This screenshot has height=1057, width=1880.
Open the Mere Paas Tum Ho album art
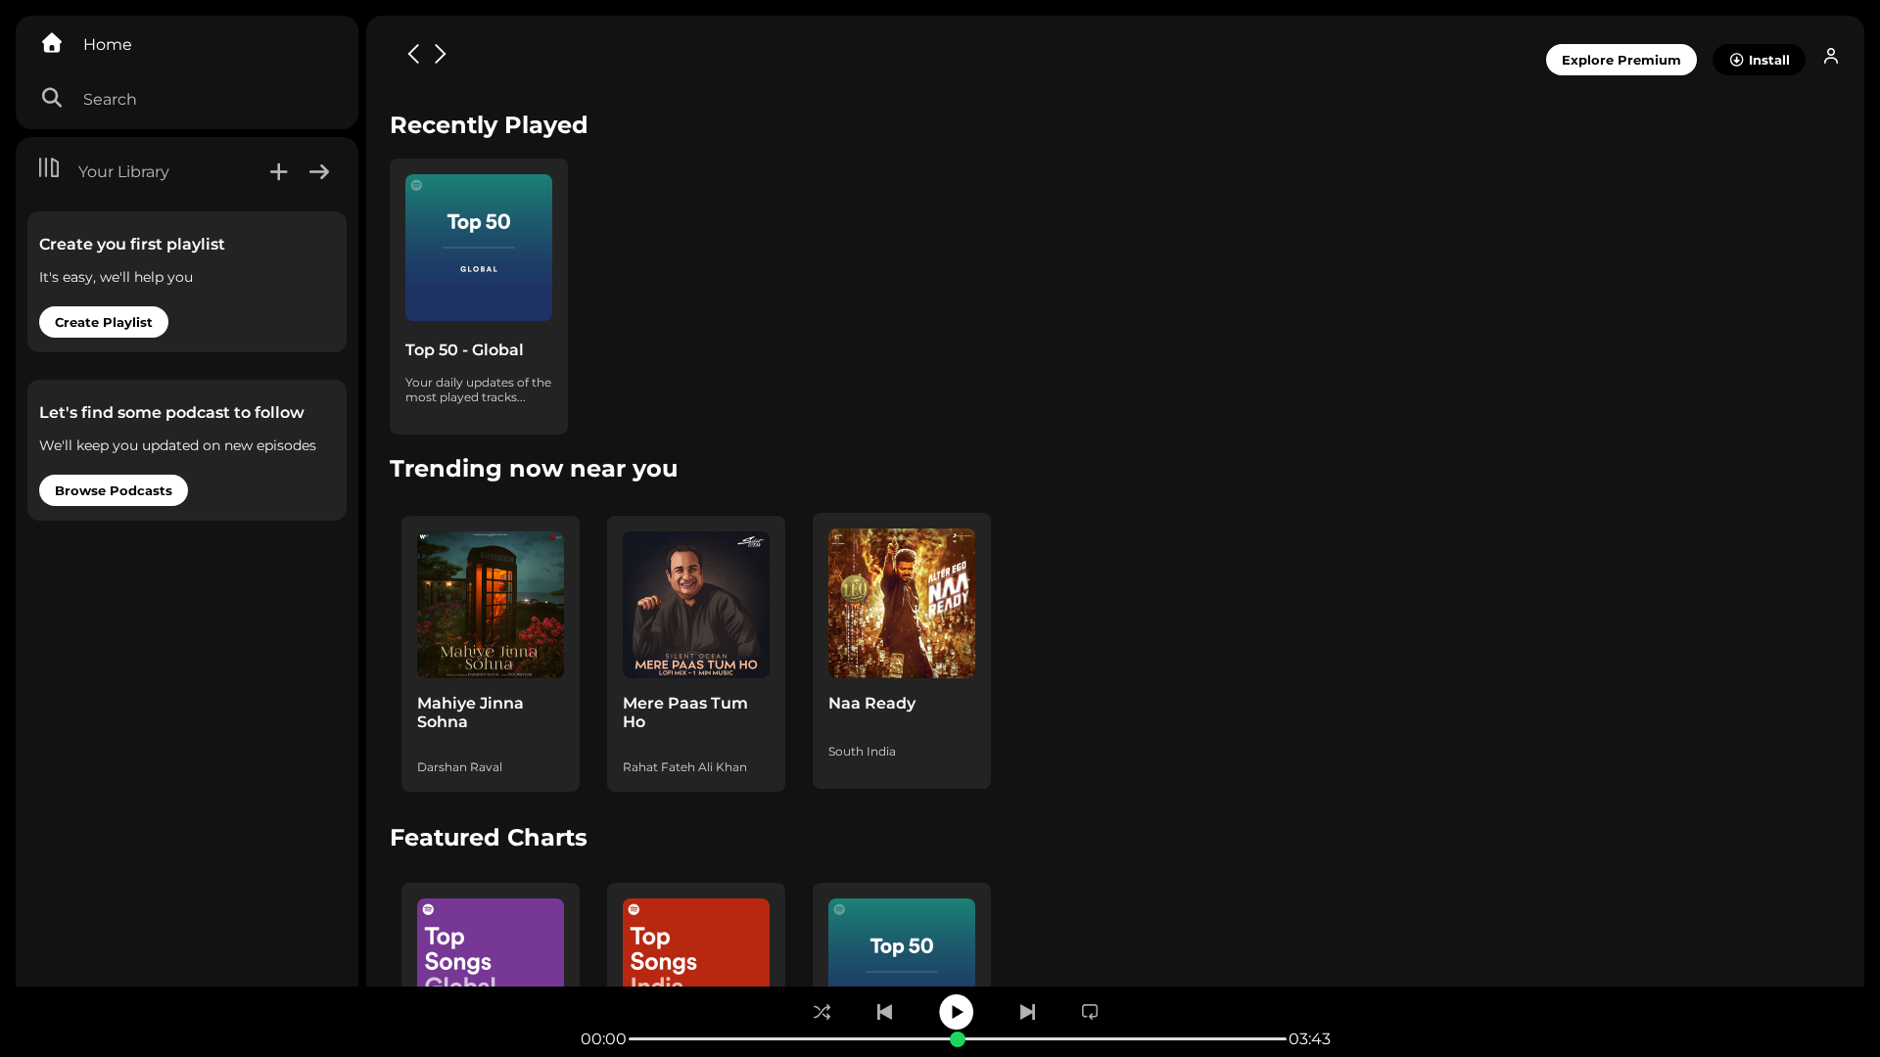696,605
